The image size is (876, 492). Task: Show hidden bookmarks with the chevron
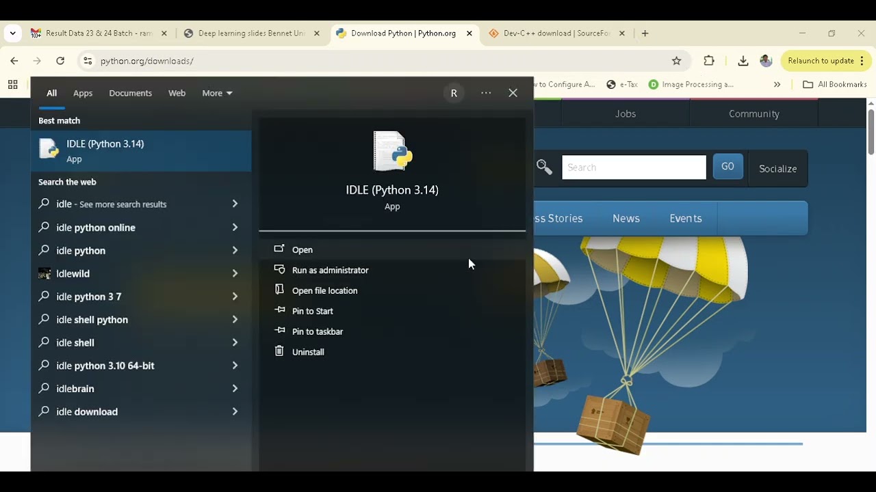(777, 85)
